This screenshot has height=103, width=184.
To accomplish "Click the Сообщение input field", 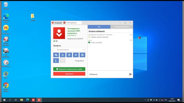I will (108, 74).
